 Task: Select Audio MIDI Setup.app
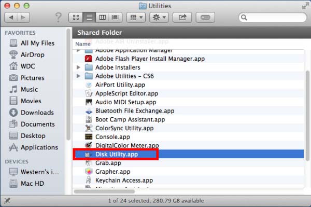coord(188,102)
